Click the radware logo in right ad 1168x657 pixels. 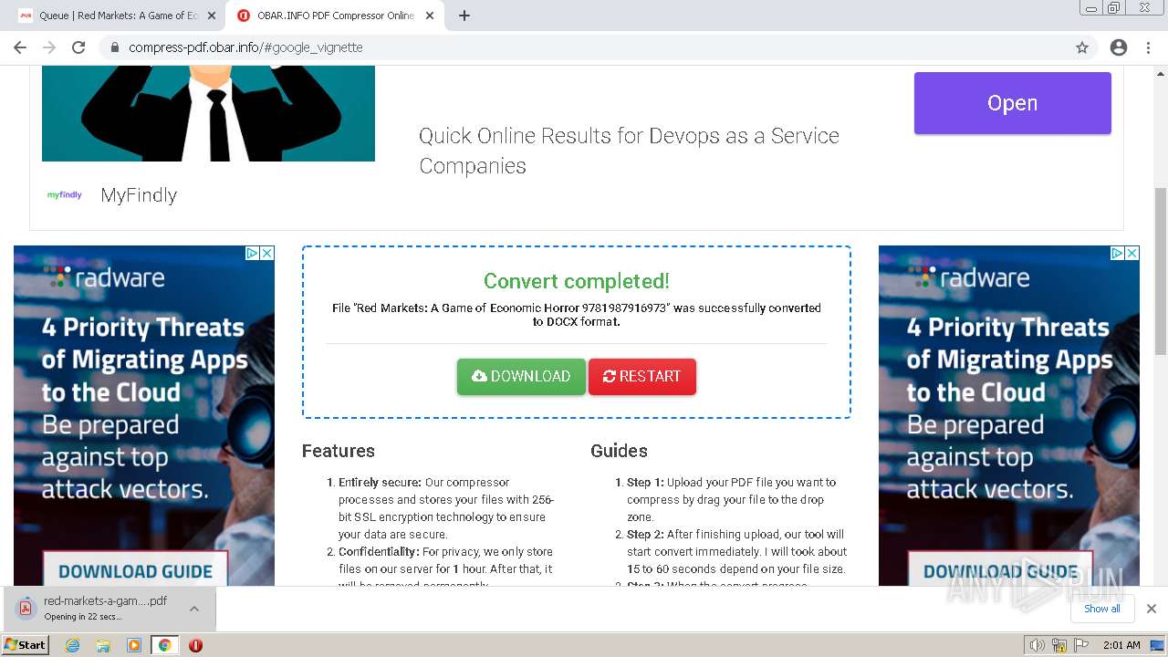969,276
